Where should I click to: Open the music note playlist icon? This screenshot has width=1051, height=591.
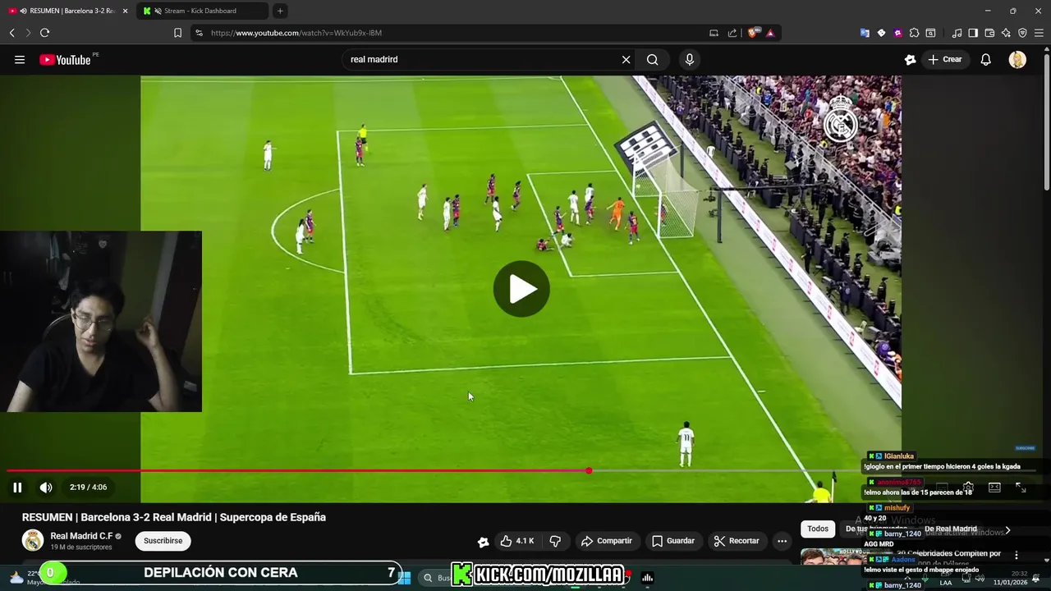[x=957, y=33]
